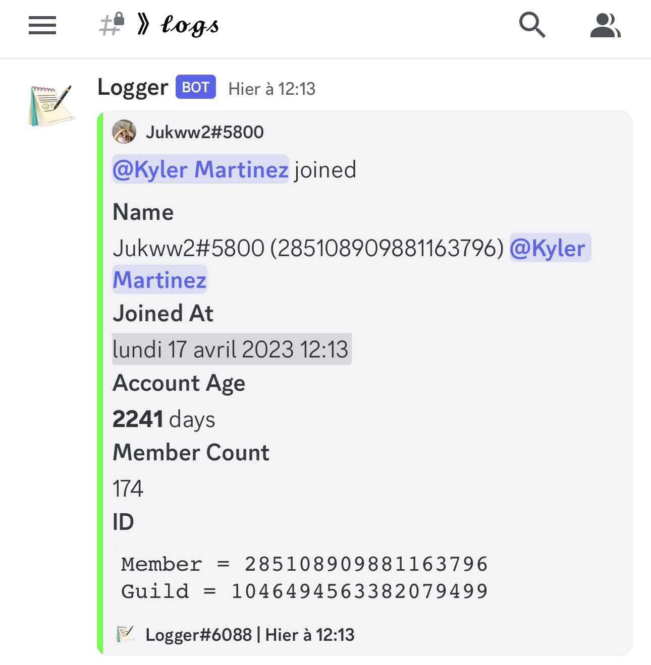Viewport: 651px width, 665px height.
Task: Click @Kyler mention in the Name field
Action: (x=550, y=248)
